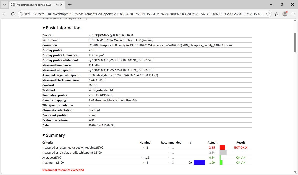The image size is (298, 175).
Task: Select the Chromatic adaptation Bradford value
Action: click(94, 110)
